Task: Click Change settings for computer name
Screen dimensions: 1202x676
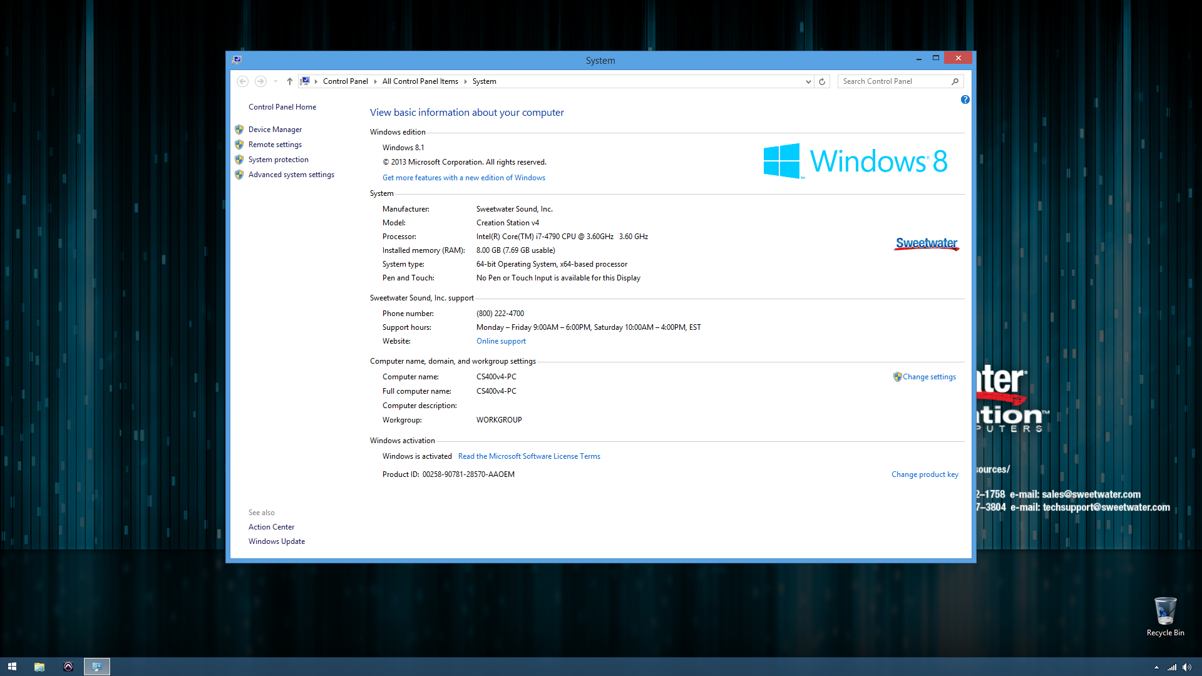Action: tap(929, 377)
